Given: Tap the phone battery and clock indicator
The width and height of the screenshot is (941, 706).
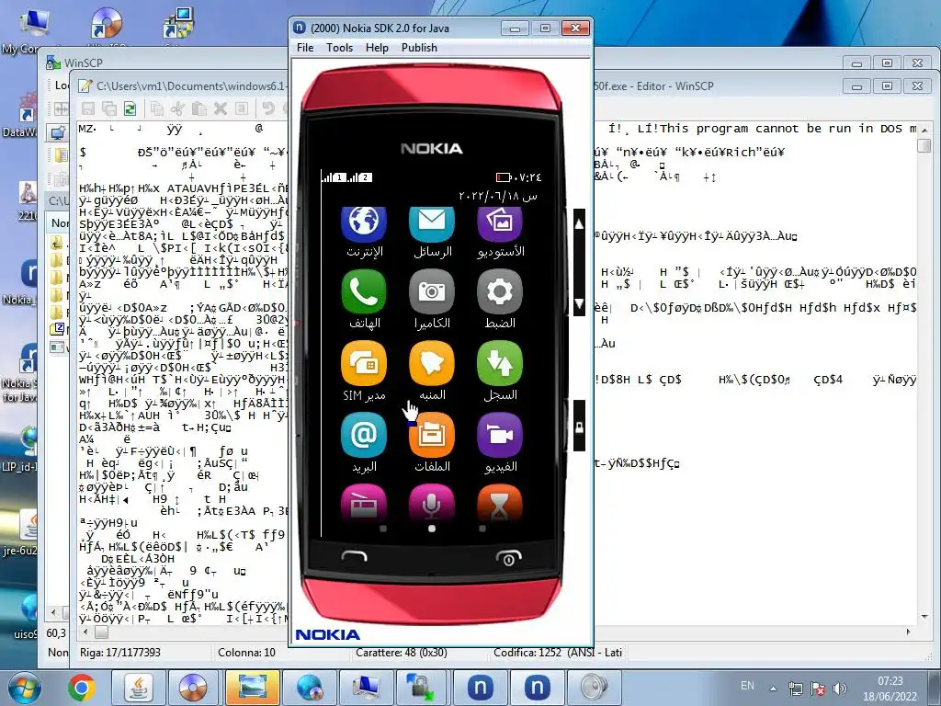Looking at the screenshot, I should (x=519, y=177).
